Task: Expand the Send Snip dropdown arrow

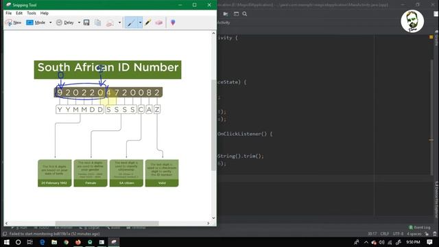Action: pyautogui.click(x=119, y=23)
